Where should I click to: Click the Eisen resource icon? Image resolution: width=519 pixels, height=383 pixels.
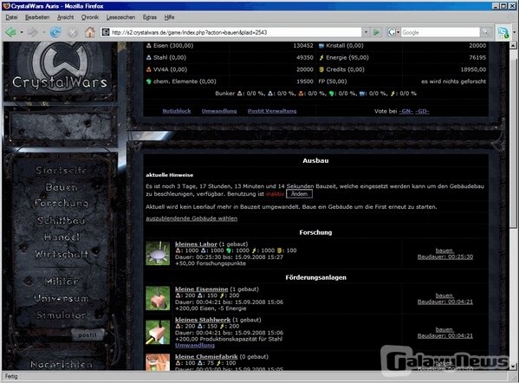coord(149,46)
